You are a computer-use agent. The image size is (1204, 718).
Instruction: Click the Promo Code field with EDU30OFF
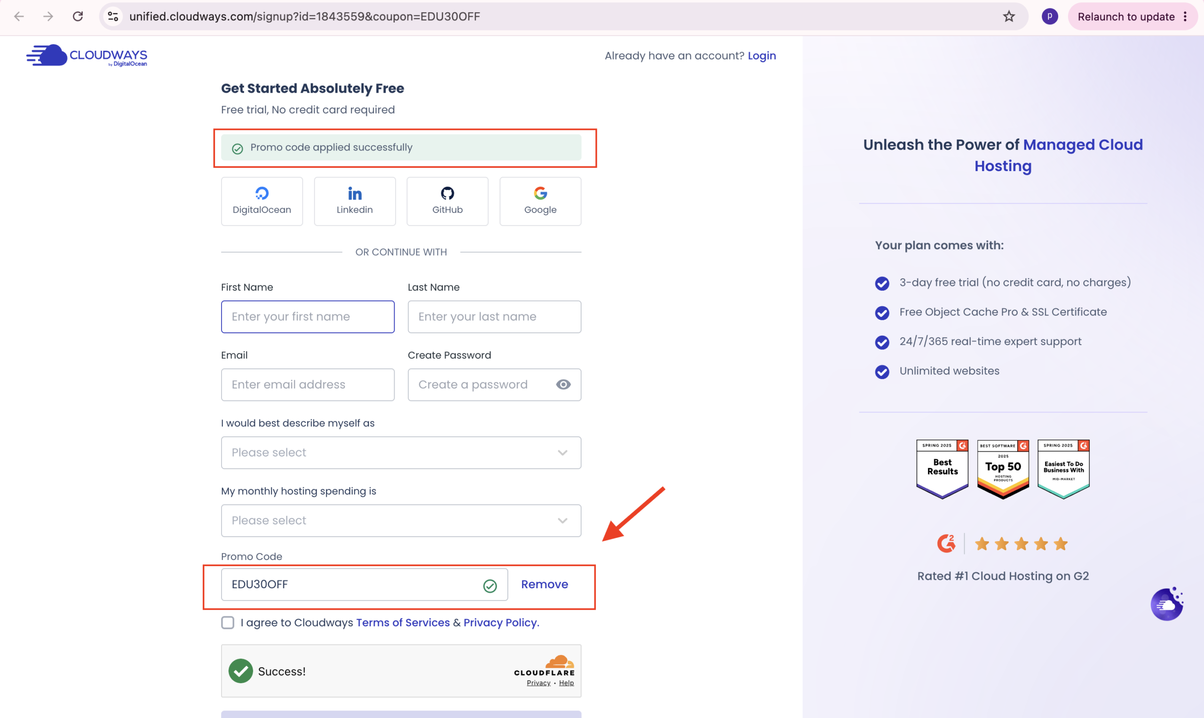[364, 584]
